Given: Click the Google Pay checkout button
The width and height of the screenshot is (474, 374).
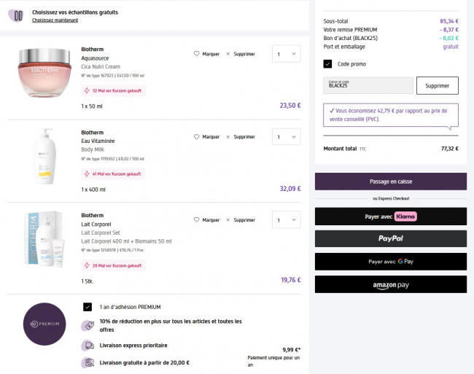Looking at the screenshot, I should (390, 262).
